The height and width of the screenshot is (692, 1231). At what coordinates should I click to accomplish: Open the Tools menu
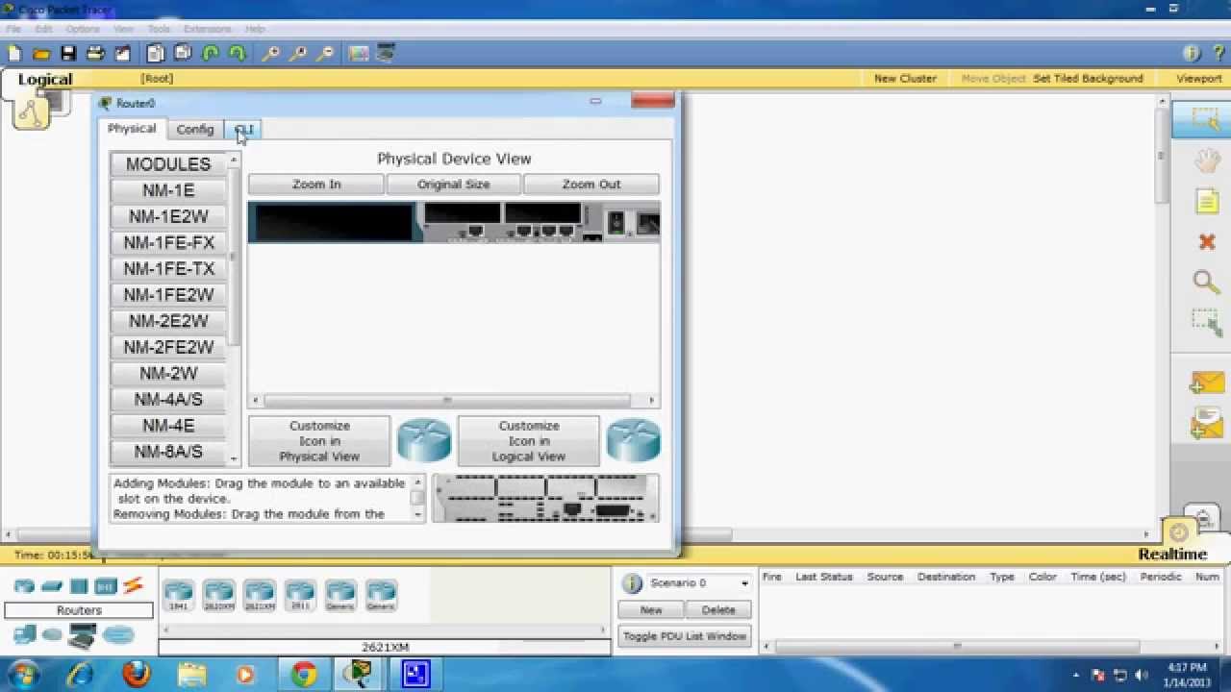point(159,29)
